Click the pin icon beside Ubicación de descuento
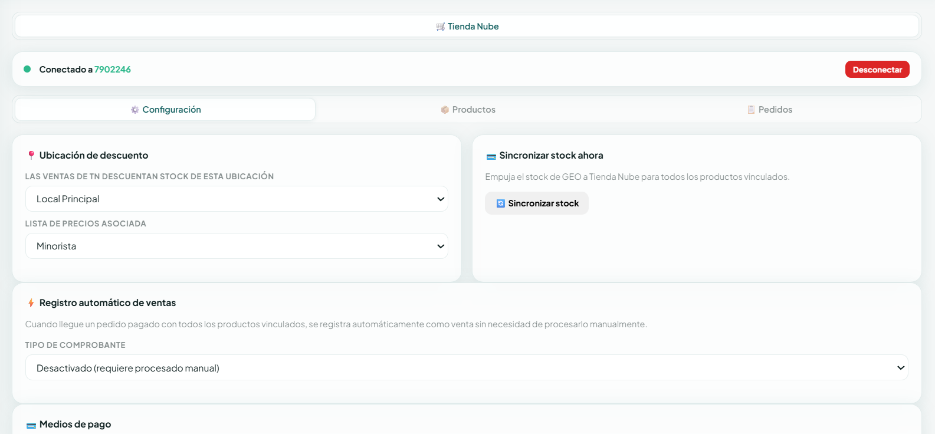The height and width of the screenshot is (434, 935). (31, 156)
